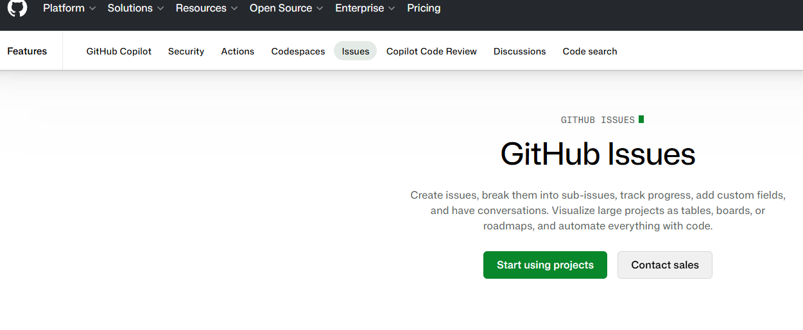Screen dimensions: 803x330
Task: Open the Open Source dropdown
Action: point(286,8)
